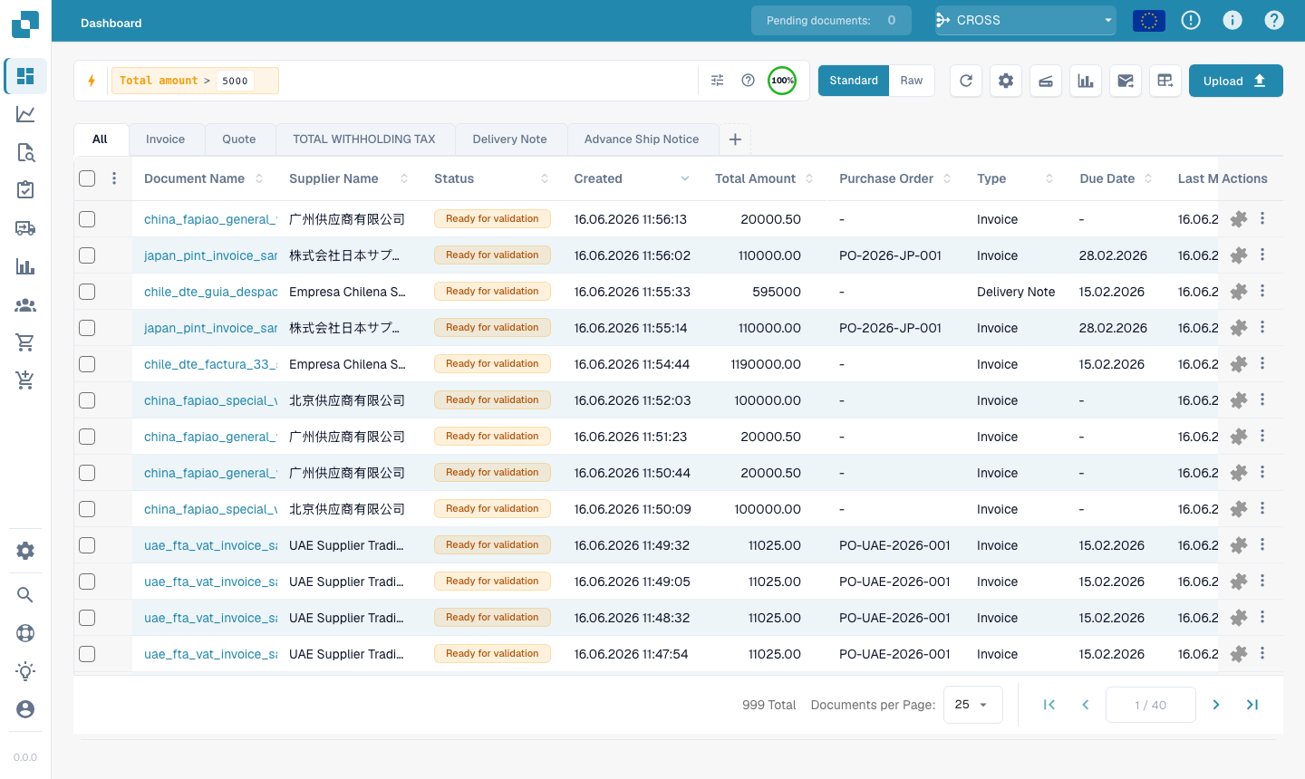1305x779 pixels.
Task: Jump to the last page
Action: tap(1252, 705)
